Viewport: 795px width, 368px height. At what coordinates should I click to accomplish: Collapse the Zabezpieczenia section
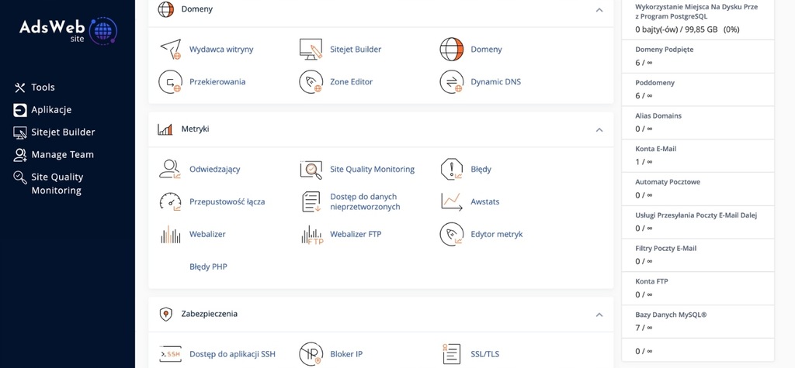(x=599, y=315)
